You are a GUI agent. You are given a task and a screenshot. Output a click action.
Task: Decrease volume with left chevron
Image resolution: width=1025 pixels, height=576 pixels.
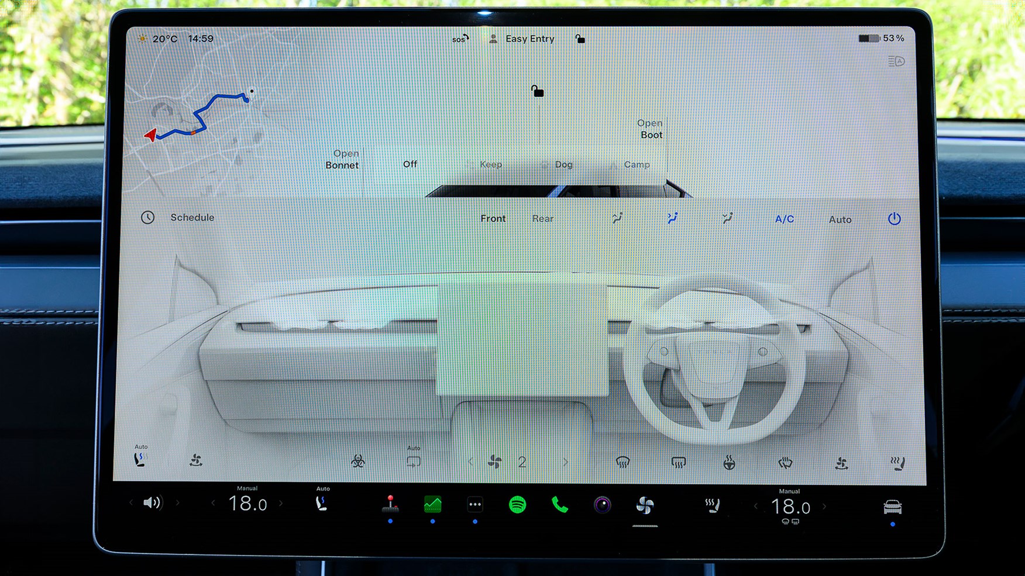[131, 502]
